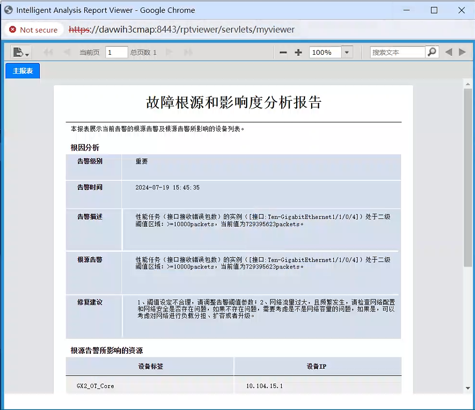Click the root alarm text in 根源告警 row
Image resolution: width=475 pixels, height=410 pixels.
263,263
